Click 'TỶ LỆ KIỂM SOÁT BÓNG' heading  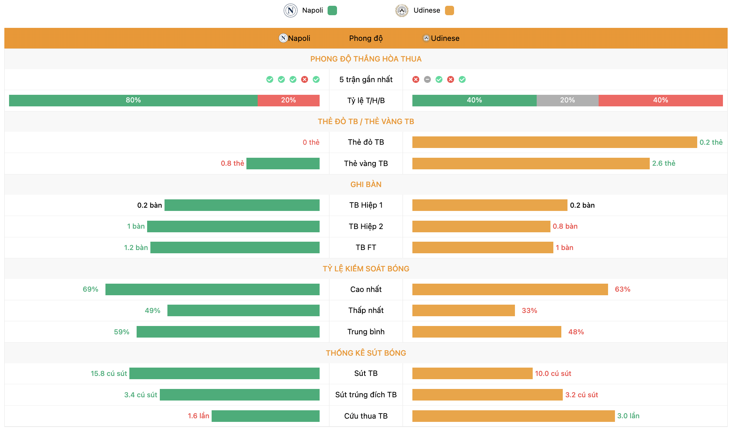[x=366, y=269]
